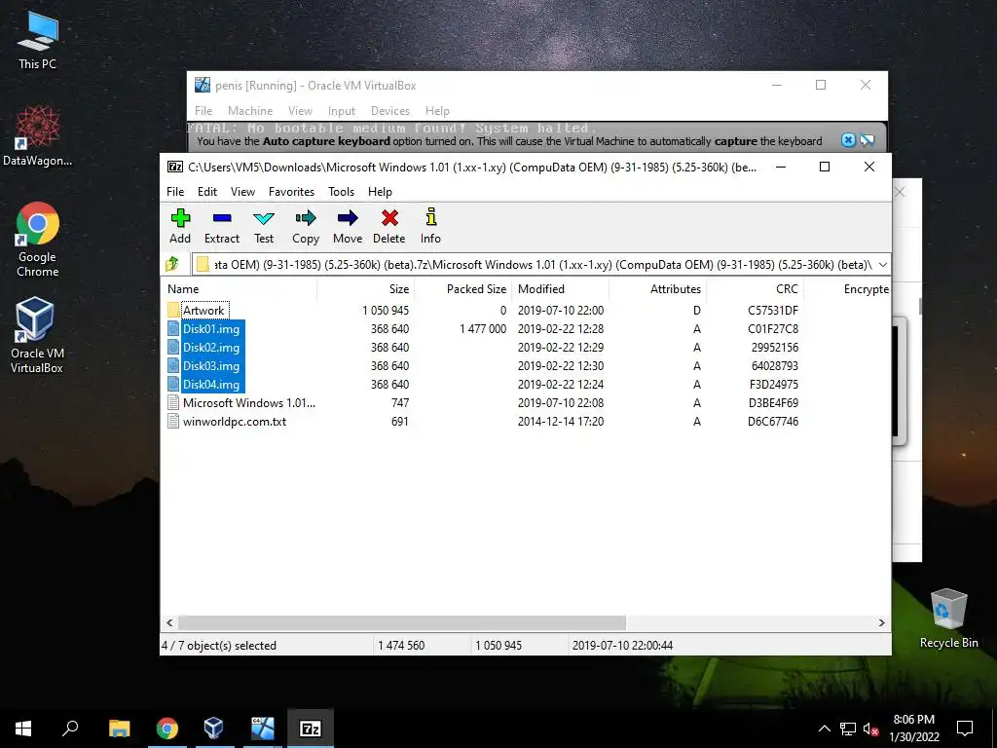Select the Artwork folder name
997x748 pixels.
(x=203, y=311)
